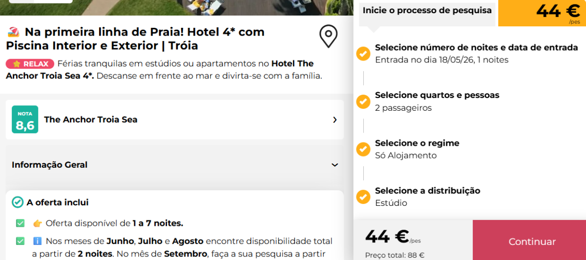Image resolution: width=586 pixels, height=260 pixels.
Task: Open The Anchor Troia Sea details arrow
Action: pos(335,120)
